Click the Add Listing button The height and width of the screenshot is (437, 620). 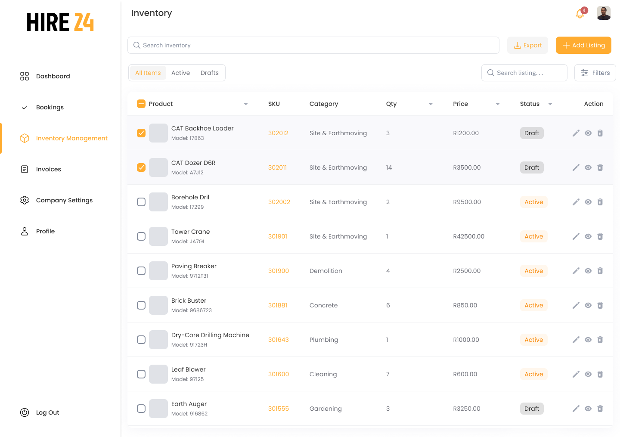(583, 45)
